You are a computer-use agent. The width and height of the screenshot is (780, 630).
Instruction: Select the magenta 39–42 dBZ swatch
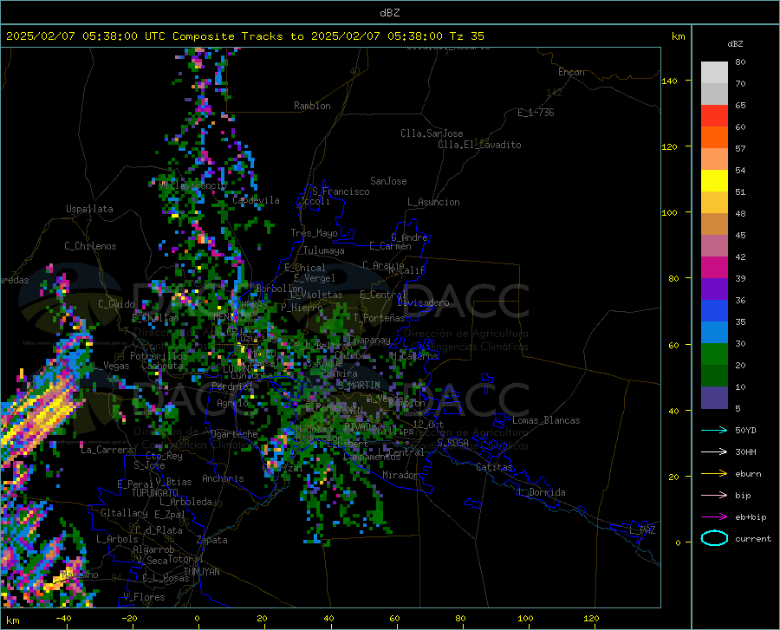pos(714,268)
